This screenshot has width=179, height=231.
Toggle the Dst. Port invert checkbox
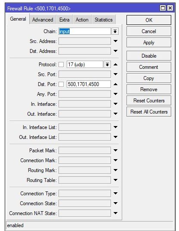click(x=61, y=84)
